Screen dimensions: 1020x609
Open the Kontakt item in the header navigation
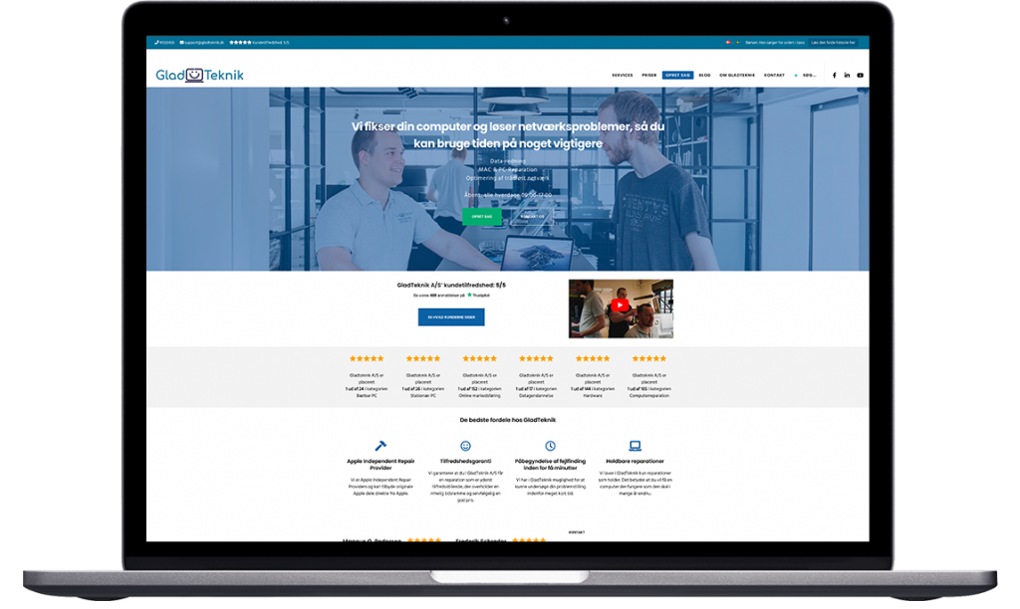pyautogui.click(x=774, y=76)
